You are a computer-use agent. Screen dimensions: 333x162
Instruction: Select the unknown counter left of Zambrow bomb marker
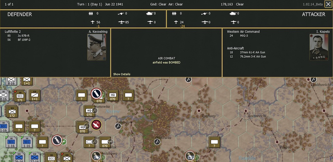point(42,142)
